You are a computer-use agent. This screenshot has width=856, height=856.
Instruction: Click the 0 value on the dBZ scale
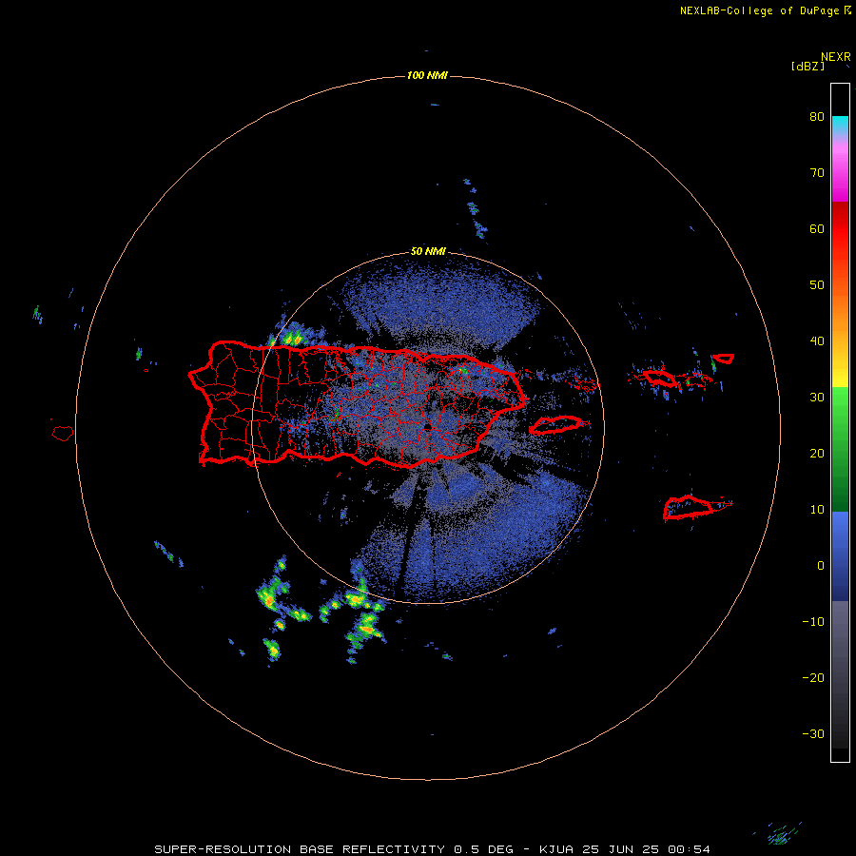821,566
